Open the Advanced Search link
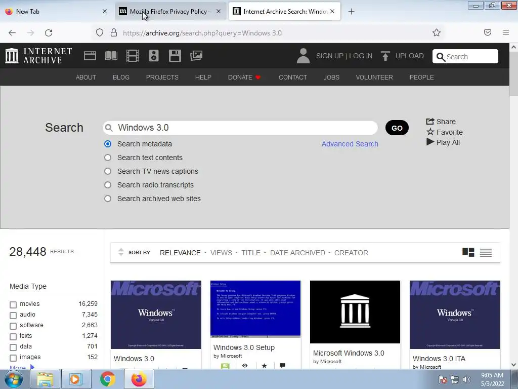The width and height of the screenshot is (518, 389). (350, 144)
